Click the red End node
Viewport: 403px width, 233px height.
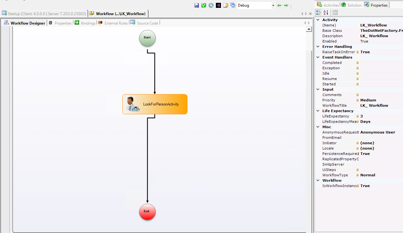[x=147, y=212]
